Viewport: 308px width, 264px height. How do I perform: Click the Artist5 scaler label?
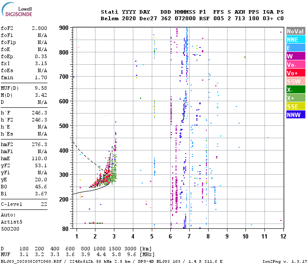pos(11,222)
